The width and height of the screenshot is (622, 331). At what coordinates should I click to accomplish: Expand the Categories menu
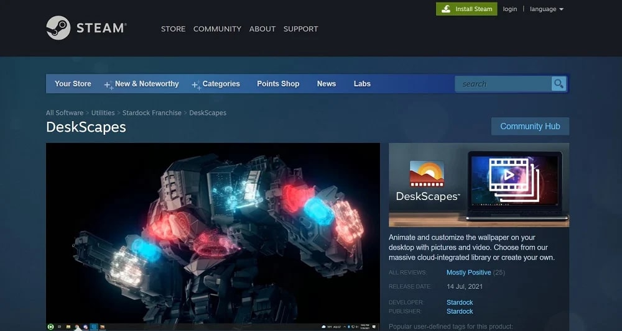[221, 84]
